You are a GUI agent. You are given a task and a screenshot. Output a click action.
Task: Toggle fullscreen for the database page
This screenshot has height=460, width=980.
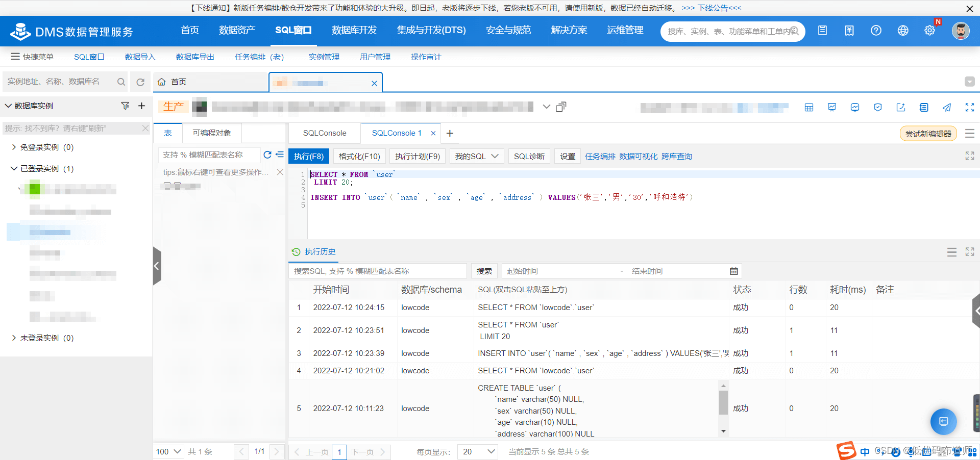[970, 107]
